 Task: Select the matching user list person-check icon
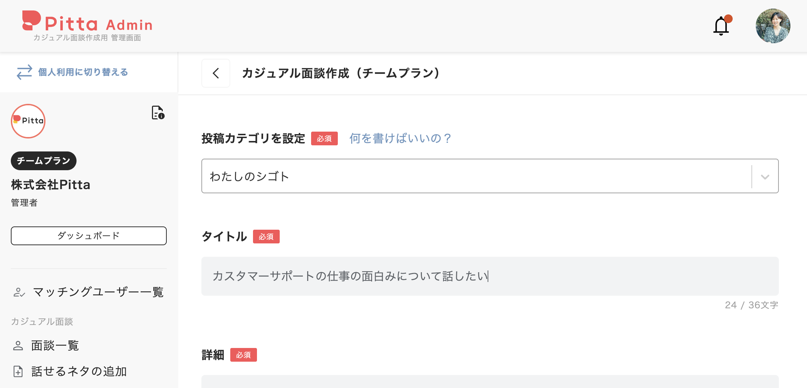coord(19,292)
